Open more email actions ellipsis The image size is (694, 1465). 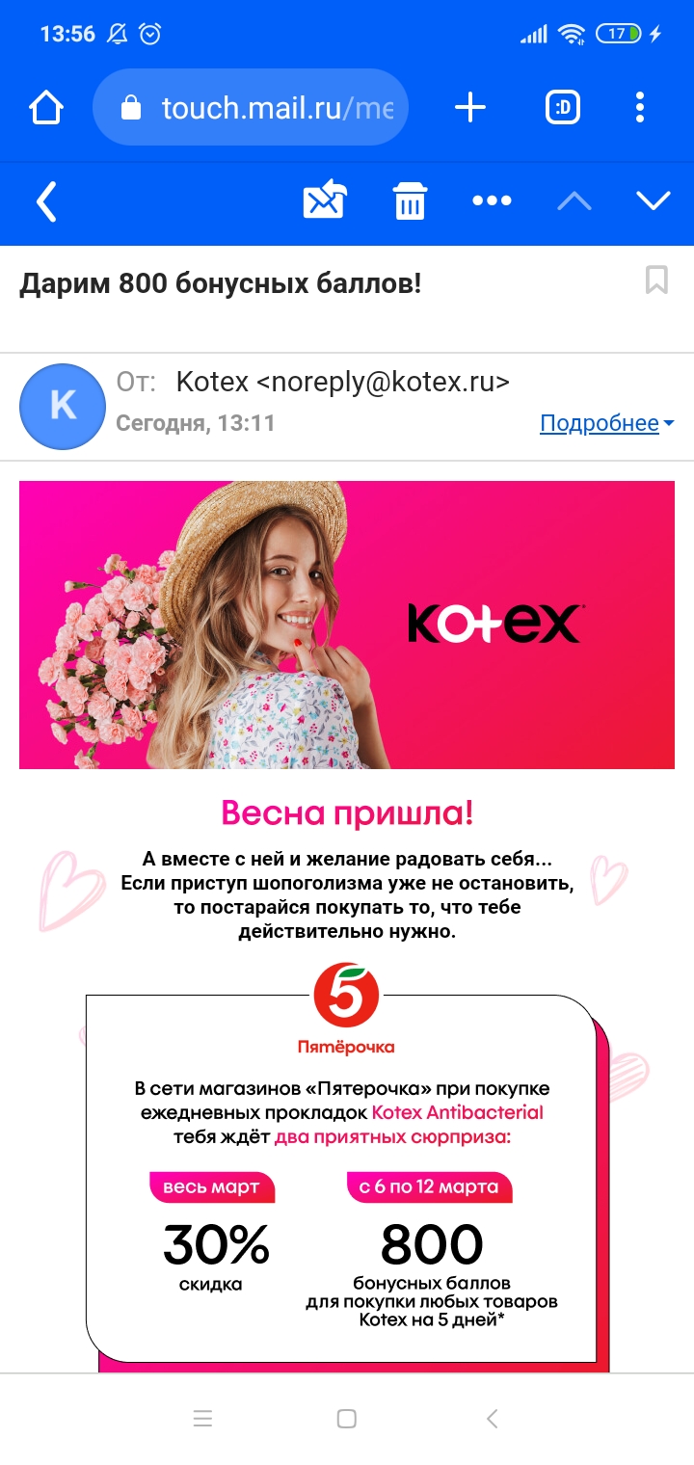pos(492,200)
